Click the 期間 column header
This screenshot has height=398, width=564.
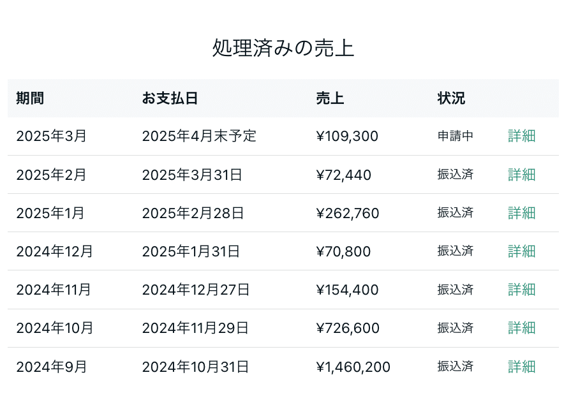point(30,98)
